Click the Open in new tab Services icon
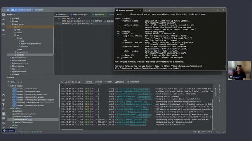Image resolution: width=252 pixels, height=141 pixels. 15,82
